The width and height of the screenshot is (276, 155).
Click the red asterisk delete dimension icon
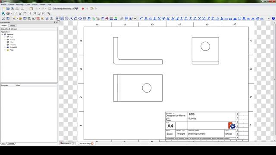(107, 19)
